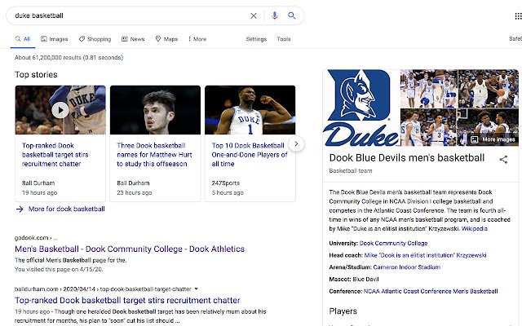Play the video on the first top story
This screenshot has width=522, height=326.
pyautogui.click(x=60, y=110)
